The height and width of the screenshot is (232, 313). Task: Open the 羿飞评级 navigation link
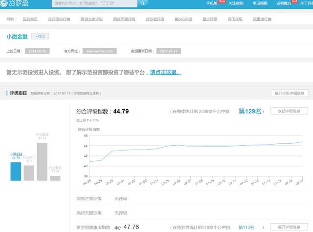click(235, 19)
